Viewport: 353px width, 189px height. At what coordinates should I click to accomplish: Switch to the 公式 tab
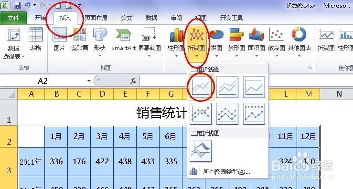[126, 18]
